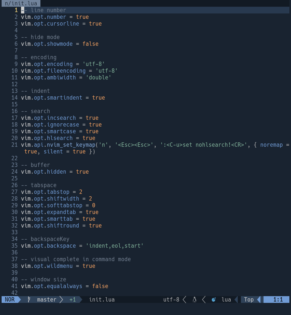Click the '-- hide mode' comment
The width and height of the screenshot is (291, 315).
[40, 37]
